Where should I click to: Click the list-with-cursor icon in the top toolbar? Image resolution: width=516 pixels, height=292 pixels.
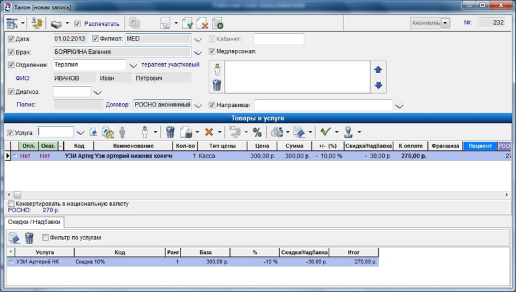12,23
